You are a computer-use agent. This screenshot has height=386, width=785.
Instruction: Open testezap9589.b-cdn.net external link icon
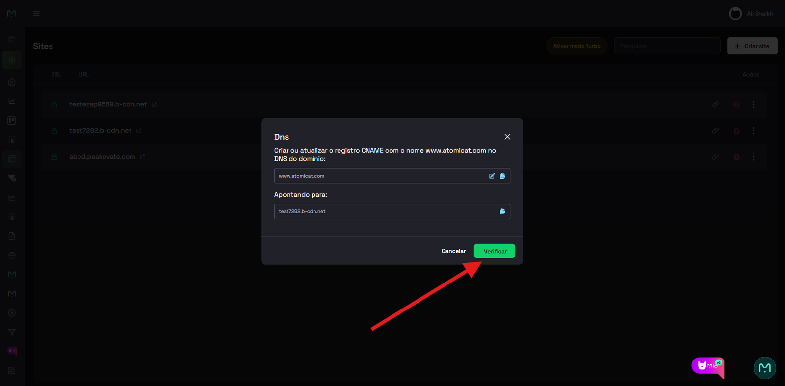[x=154, y=104]
